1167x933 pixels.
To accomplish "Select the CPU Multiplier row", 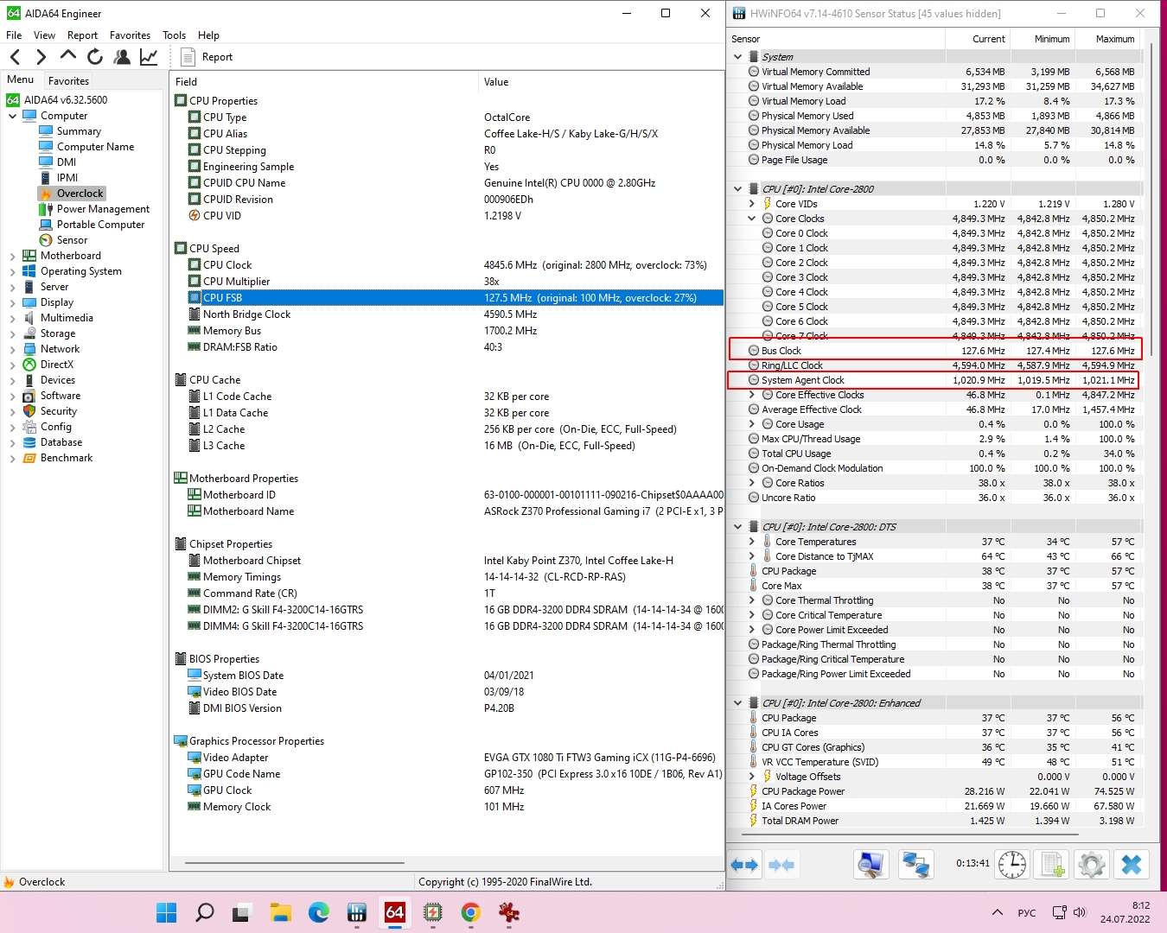I will (447, 282).
